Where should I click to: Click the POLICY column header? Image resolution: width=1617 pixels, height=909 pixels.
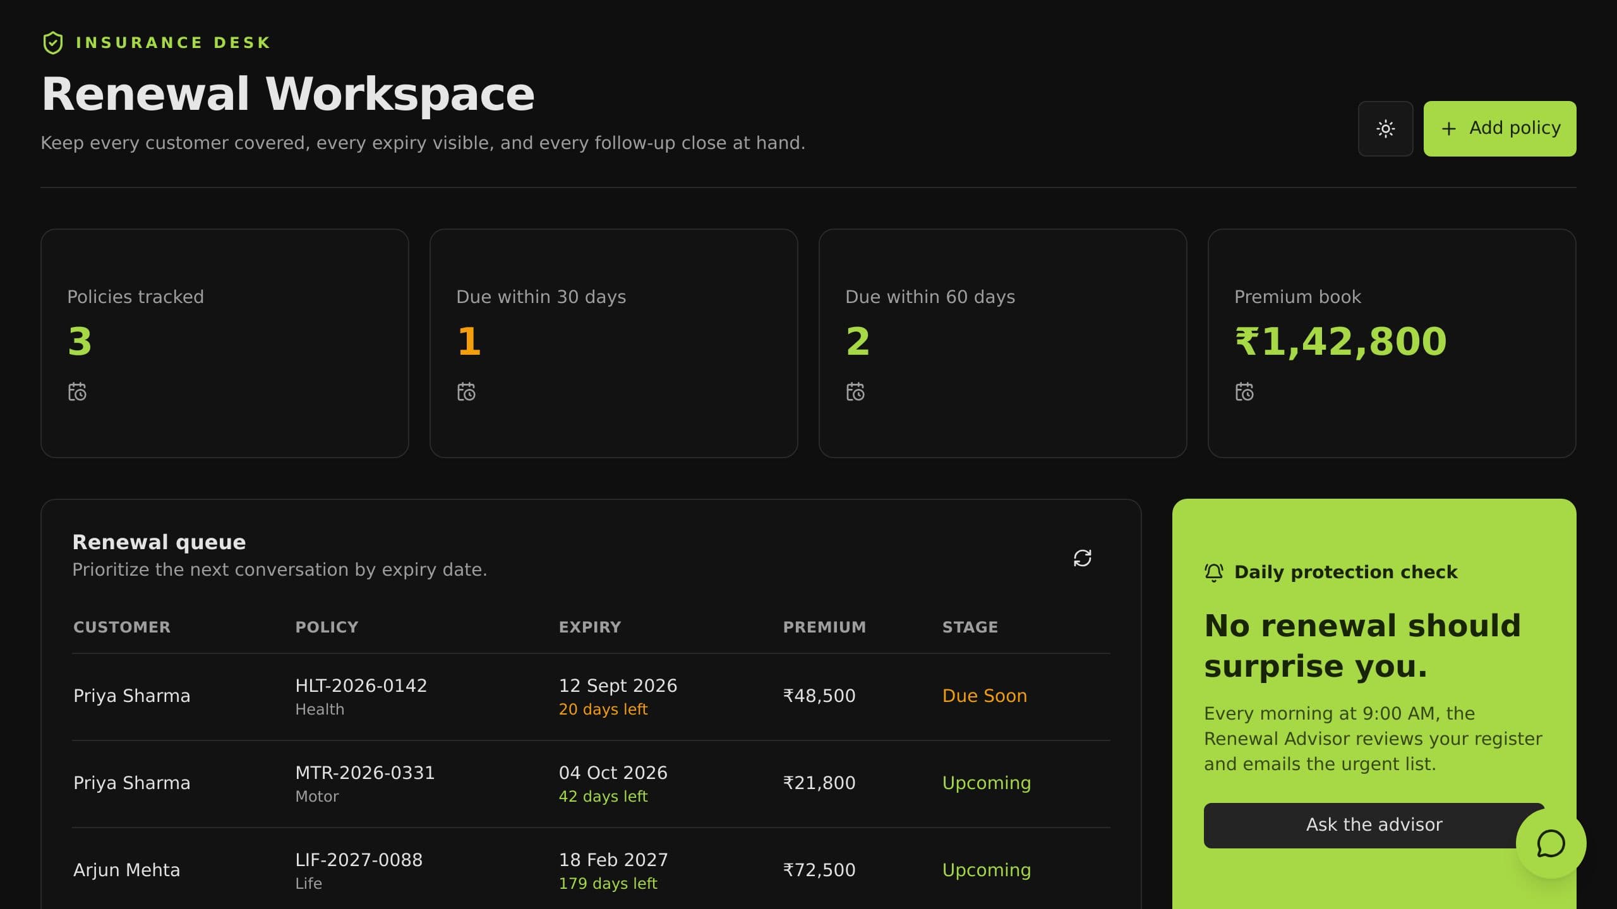pyautogui.click(x=327, y=627)
